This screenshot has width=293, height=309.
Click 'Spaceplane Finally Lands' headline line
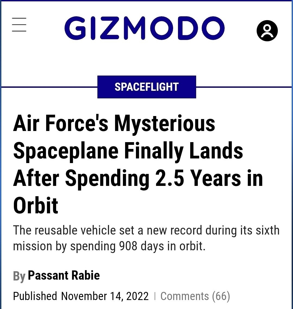[x=128, y=151]
